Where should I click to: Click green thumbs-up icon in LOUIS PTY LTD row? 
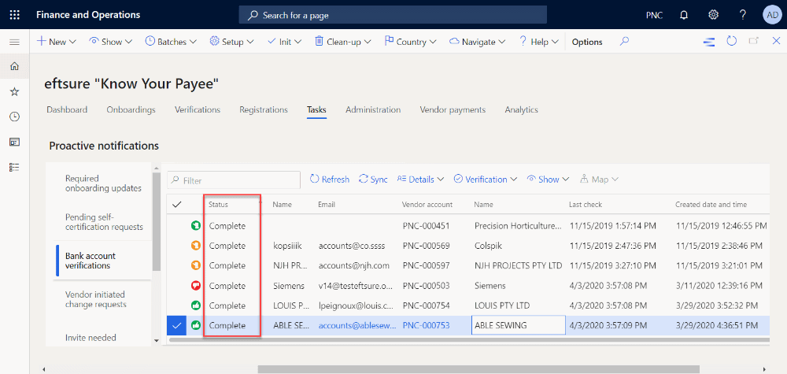tap(196, 305)
